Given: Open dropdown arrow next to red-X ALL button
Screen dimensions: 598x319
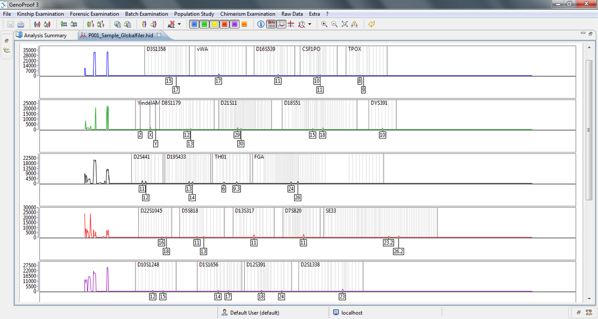Looking at the screenshot, I should click(179, 24).
